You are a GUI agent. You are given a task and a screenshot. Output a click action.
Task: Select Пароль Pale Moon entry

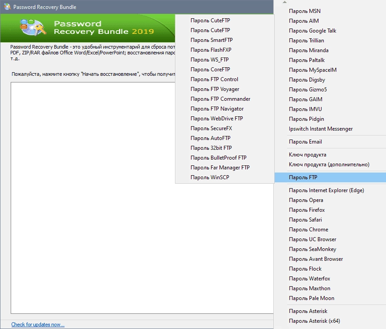pos(330,298)
